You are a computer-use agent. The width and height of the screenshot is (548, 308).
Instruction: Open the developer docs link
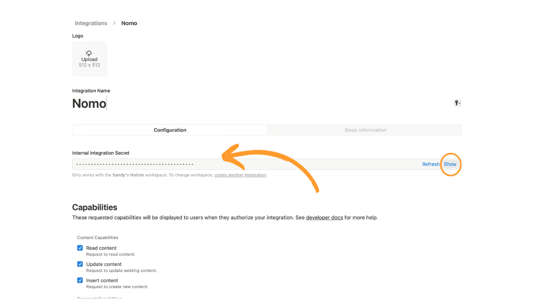coord(325,218)
